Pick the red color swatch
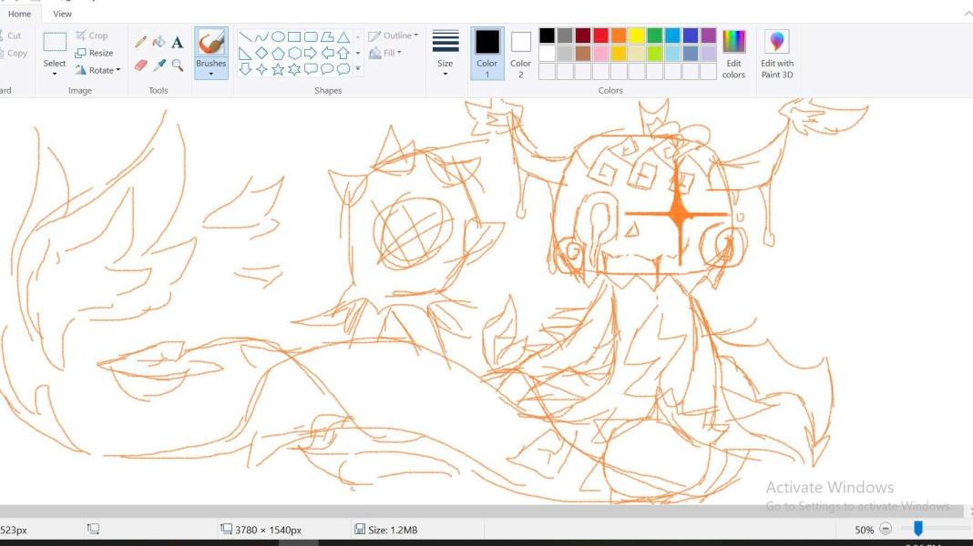The width and height of the screenshot is (973, 546). point(600,35)
